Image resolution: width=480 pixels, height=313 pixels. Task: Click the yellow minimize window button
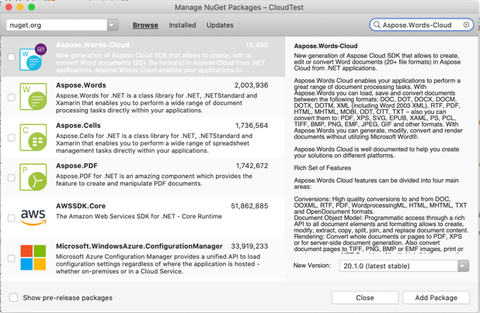[x=20, y=7]
